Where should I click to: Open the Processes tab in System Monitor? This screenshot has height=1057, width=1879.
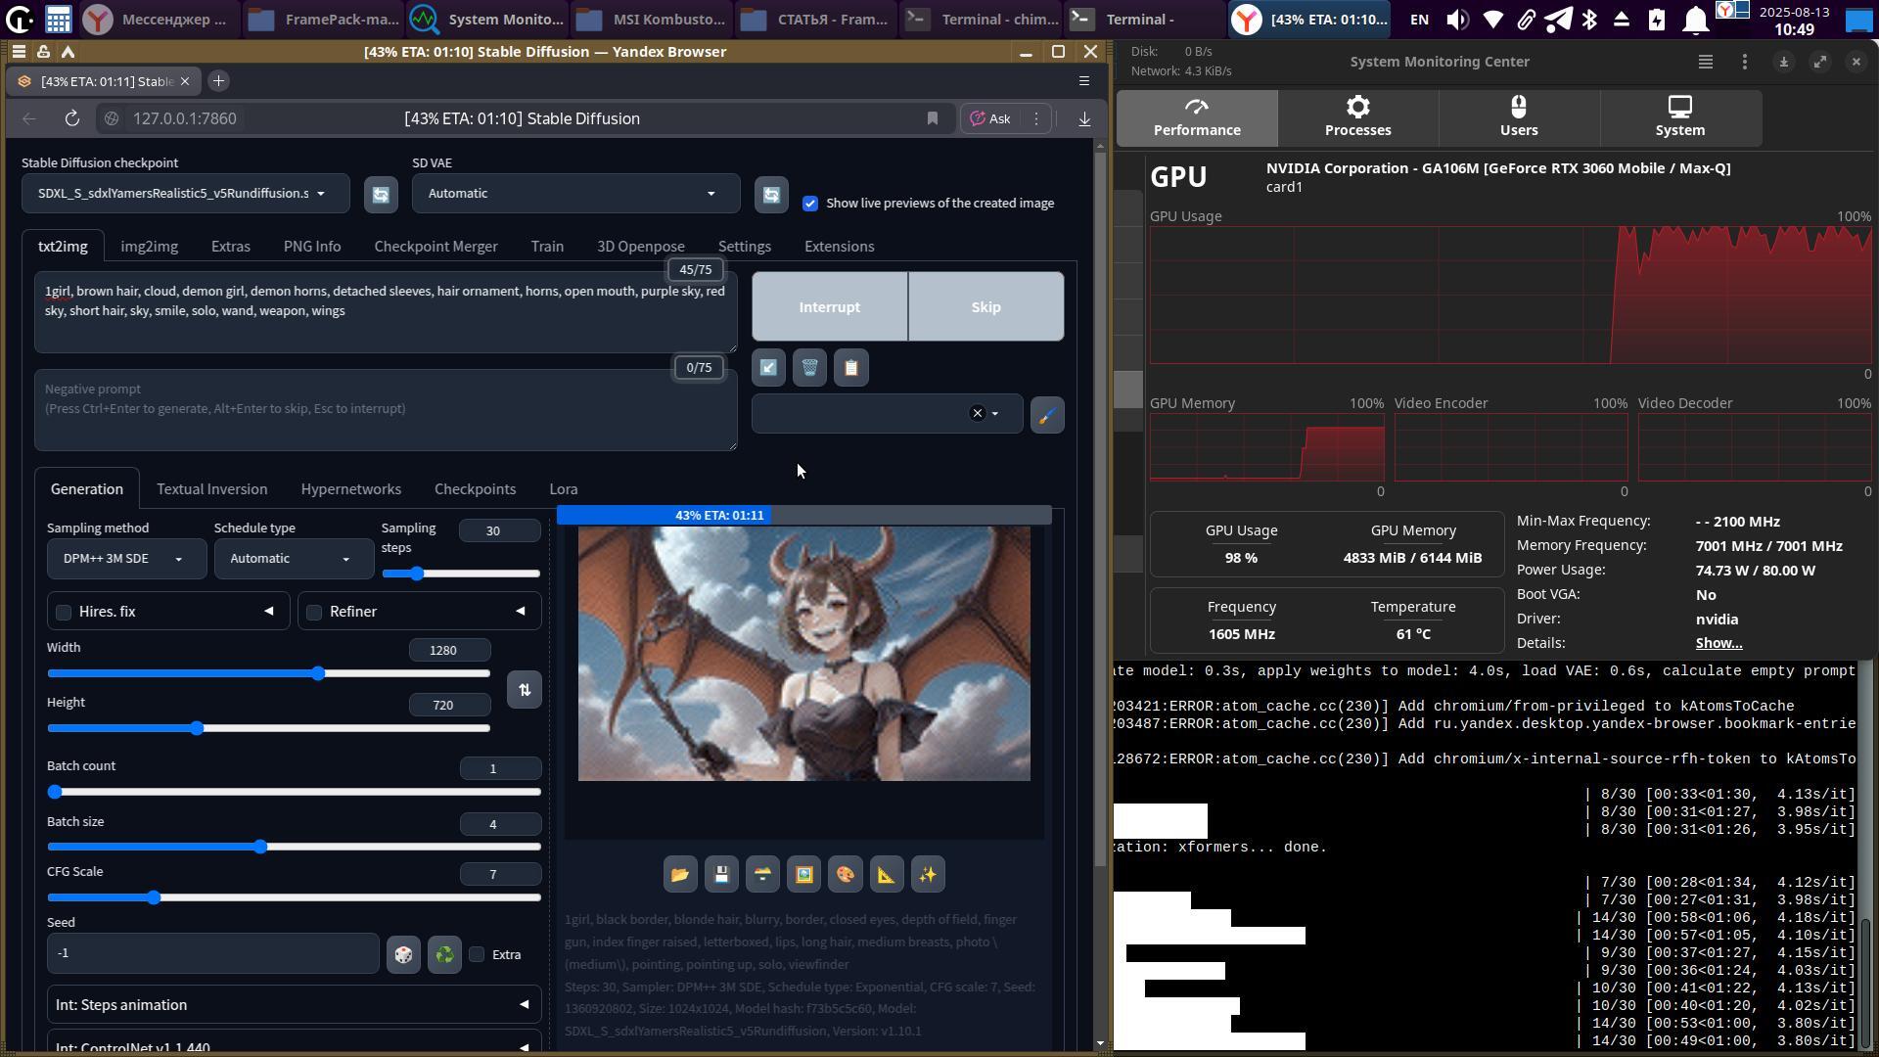point(1357,117)
